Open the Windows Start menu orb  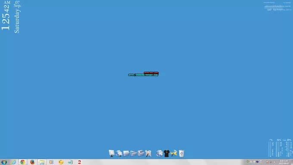pos(4,162)
